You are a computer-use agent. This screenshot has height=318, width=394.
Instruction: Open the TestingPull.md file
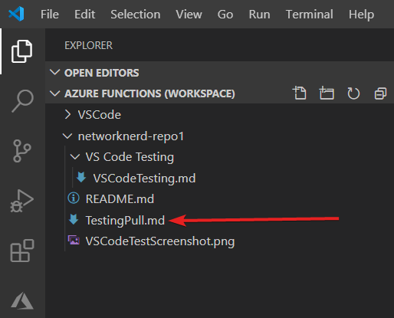point(125,220)
